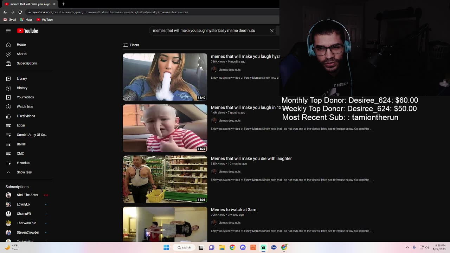
Task: Open 'Memes that will make you die with laughter' title
Action: click(251, 159)
